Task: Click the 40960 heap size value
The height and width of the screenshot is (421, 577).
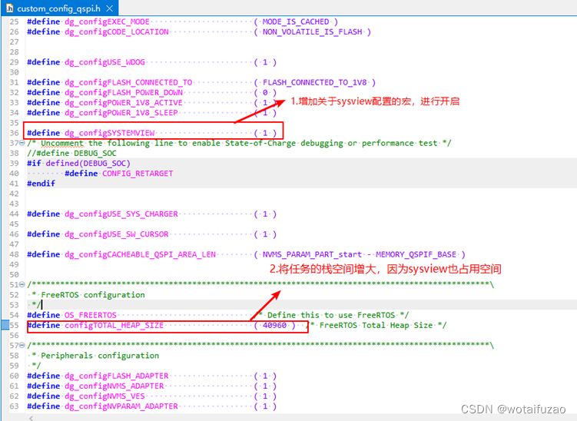Action: pos(274,325)
